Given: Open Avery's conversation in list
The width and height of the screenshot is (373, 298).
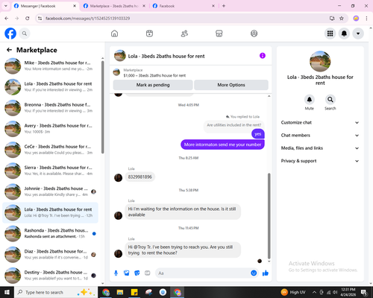Looking at the screenshot, I should (x=50, y=129).
